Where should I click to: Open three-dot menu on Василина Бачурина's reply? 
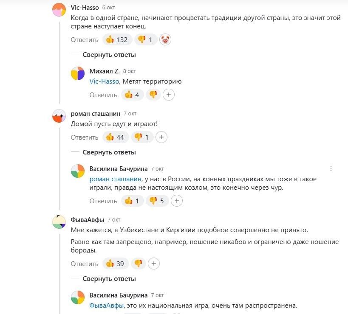(x=331, y=168)
